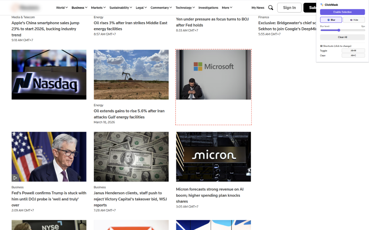Go to Investigations in the navigation
Screen dimensions: 369x230
(x=208, y=8)
